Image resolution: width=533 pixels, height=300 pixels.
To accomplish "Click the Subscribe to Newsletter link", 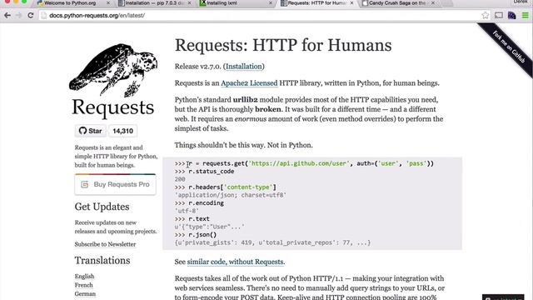I will point(105,244).
